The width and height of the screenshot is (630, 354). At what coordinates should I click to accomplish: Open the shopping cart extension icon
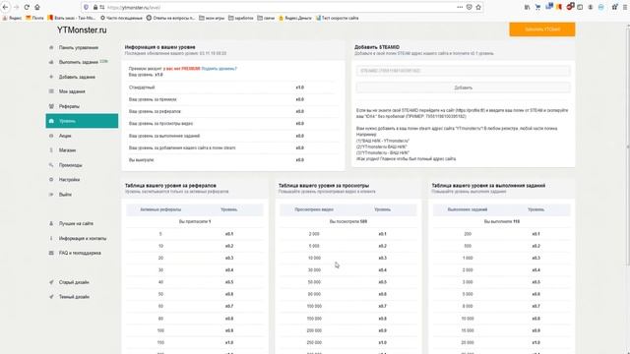537,7
